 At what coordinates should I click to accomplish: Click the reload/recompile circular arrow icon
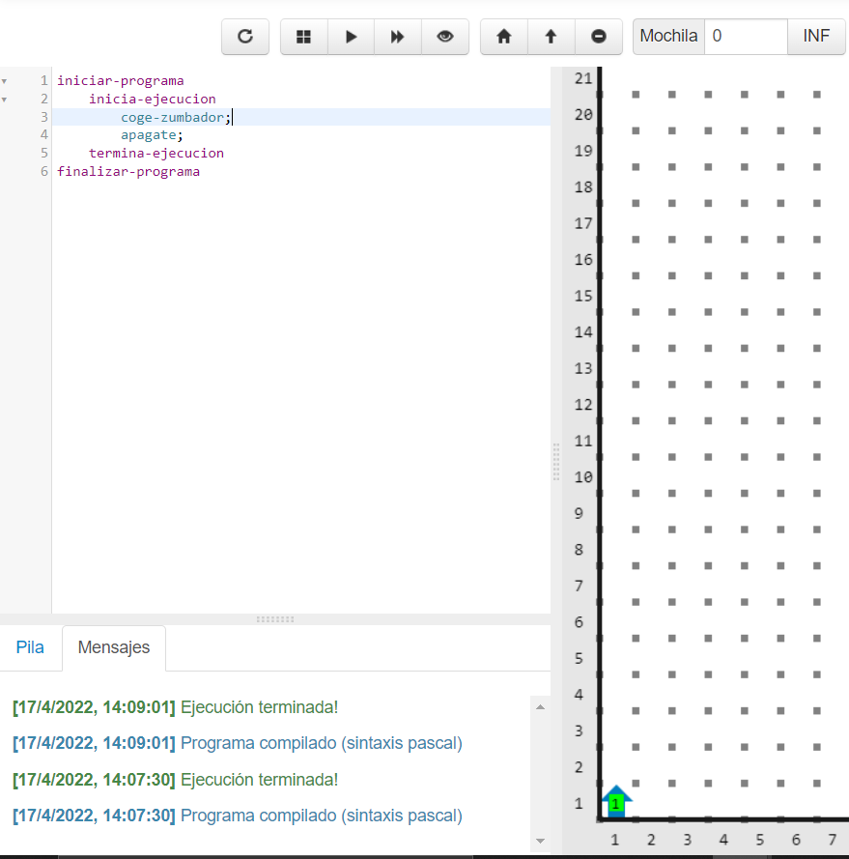(x=245, y=37)
